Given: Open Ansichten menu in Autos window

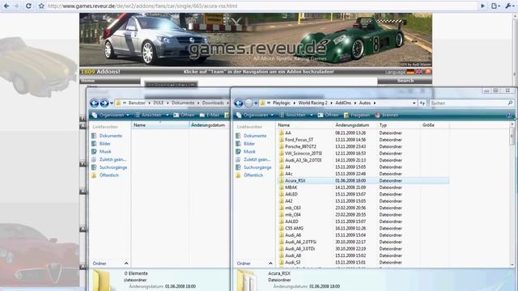Looking at the screenshot, I should [x=296, y=115].
